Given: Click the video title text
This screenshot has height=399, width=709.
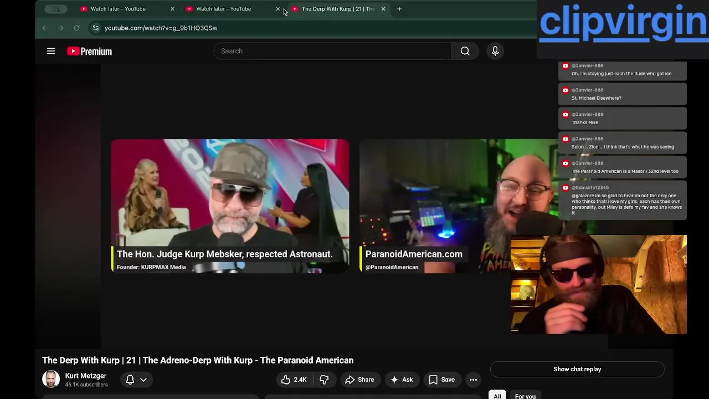Looking at the screenshot, I should coord(198,360).
